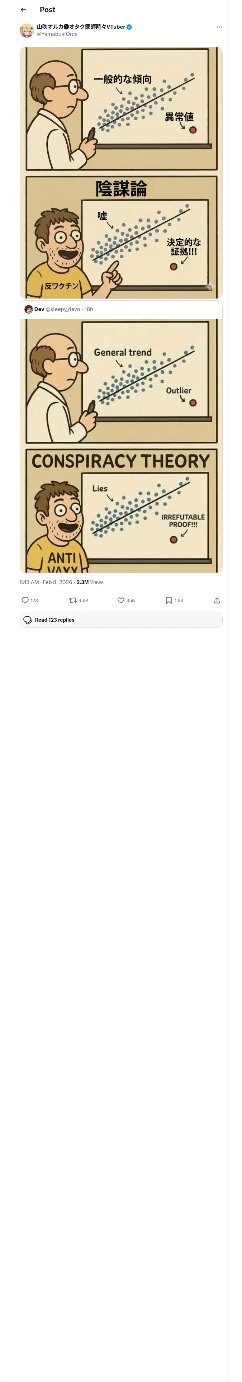Click the blue verified badge
The image size is (242, 1382).
coord(129,27)
